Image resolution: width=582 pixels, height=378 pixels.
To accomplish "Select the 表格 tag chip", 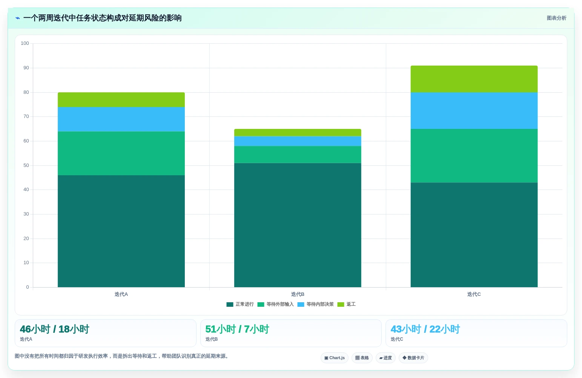I will pos(362,358).
